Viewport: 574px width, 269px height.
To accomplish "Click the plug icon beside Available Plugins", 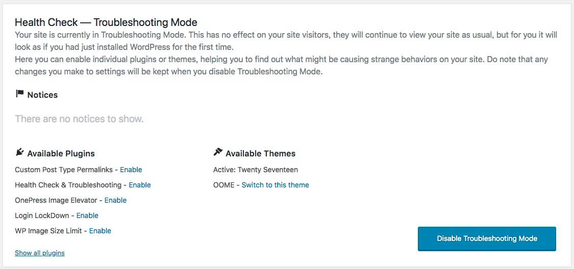I will [x=20, y=152].
